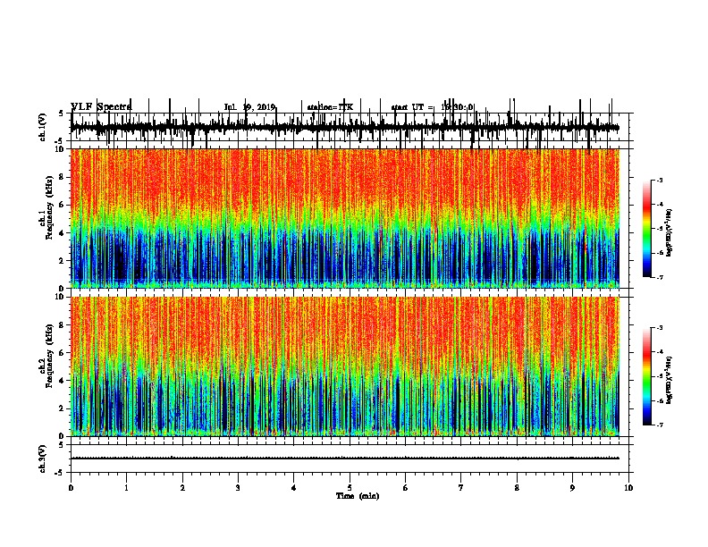Click the ch.2 color bar log PSD label
708x547 pixels.
coord(669,380)
